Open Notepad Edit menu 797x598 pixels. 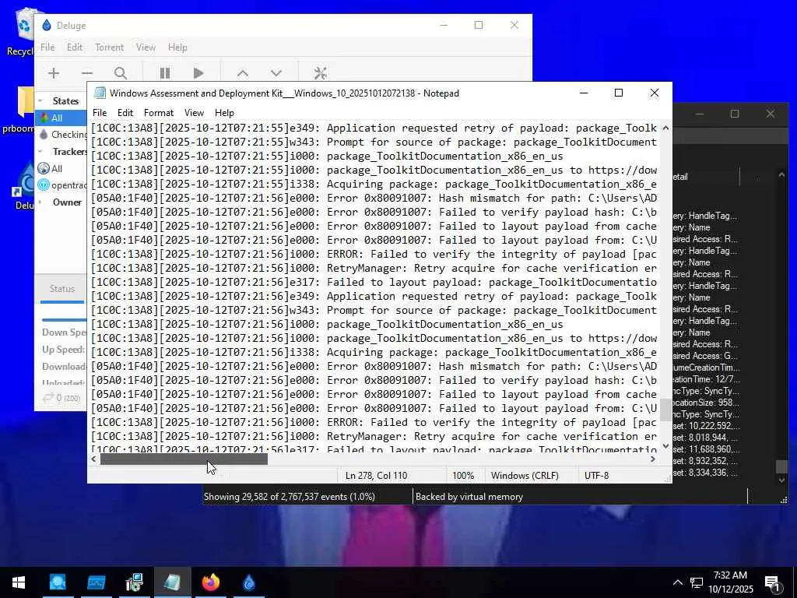point(125,113)
